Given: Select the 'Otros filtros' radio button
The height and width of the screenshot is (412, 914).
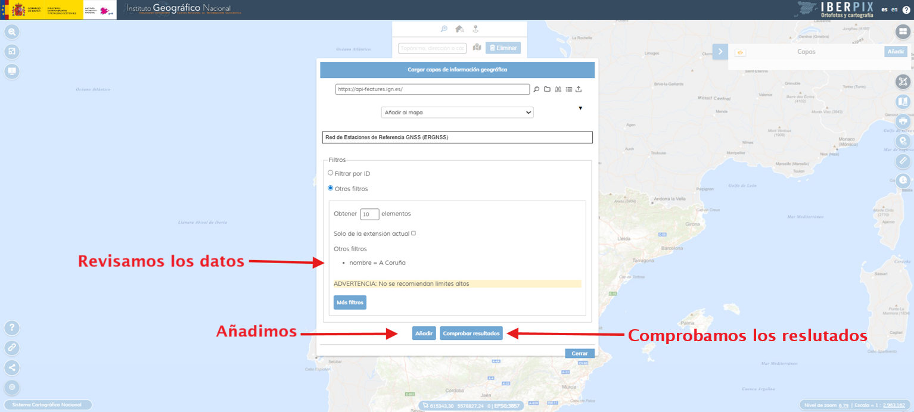Looking at the screenshot, I should pyautogui.click(x=331, y=188).
